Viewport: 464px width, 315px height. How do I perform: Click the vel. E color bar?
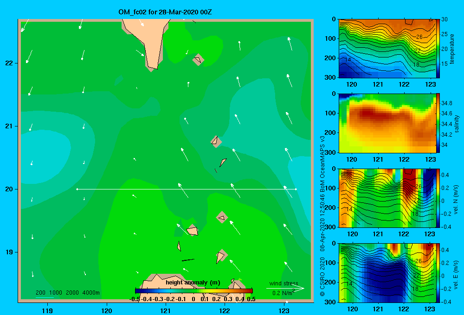coord(438,273)
